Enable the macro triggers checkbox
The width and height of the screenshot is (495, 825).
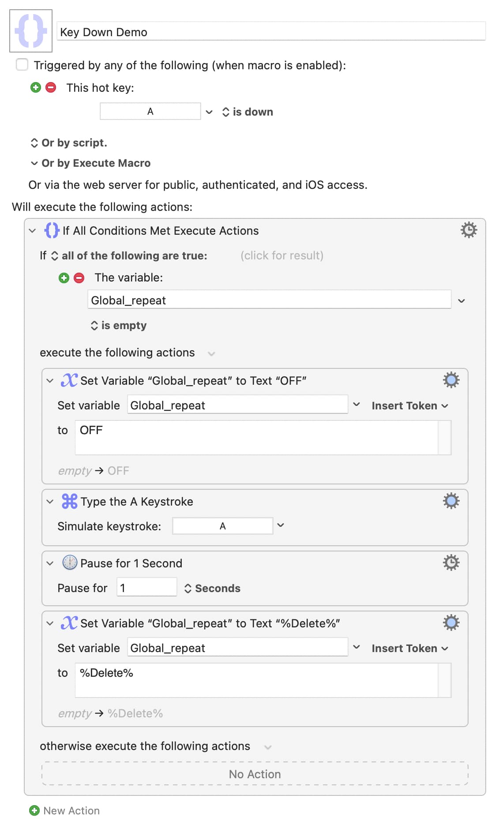[22, 65]
